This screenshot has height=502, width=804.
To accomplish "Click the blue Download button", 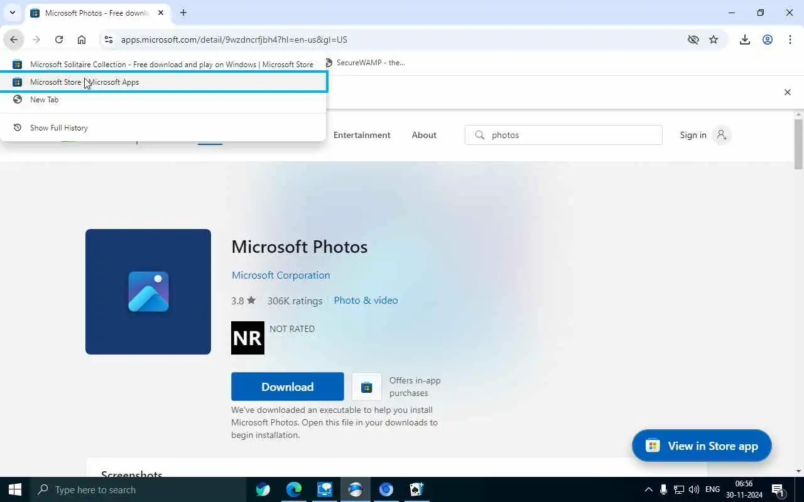I will [x=288, y=387].
